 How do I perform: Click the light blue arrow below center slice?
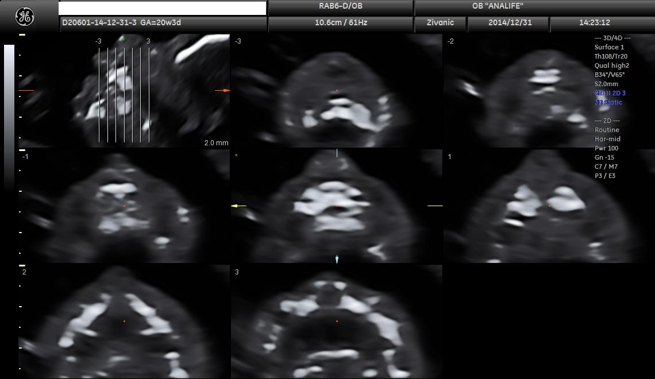tap(337, 259)
